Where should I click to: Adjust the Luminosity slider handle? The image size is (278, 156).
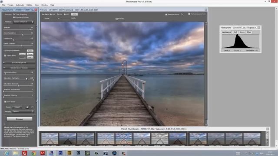[x=13, y=40]
